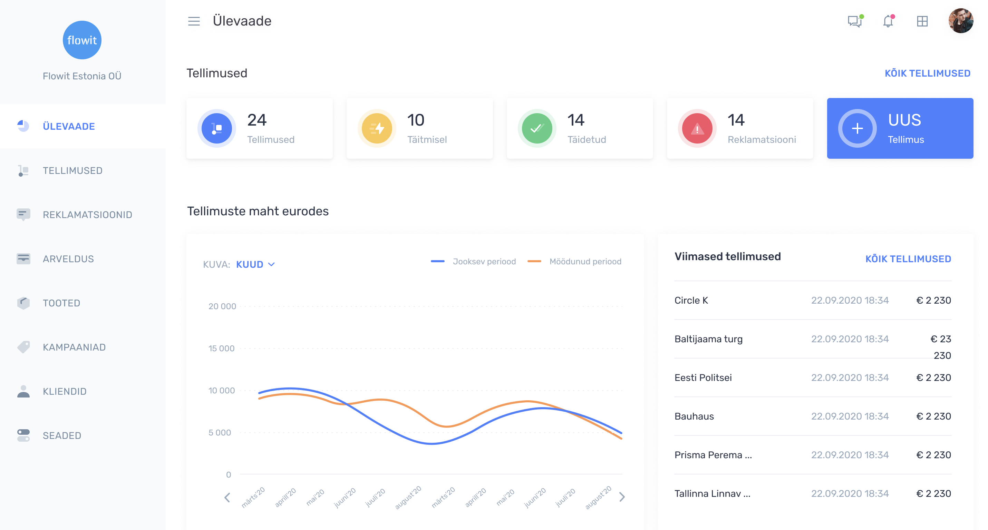Screen dimensions: 988x530
Task: Click the Ülevaade page title
Action: [x=242, y=21]
